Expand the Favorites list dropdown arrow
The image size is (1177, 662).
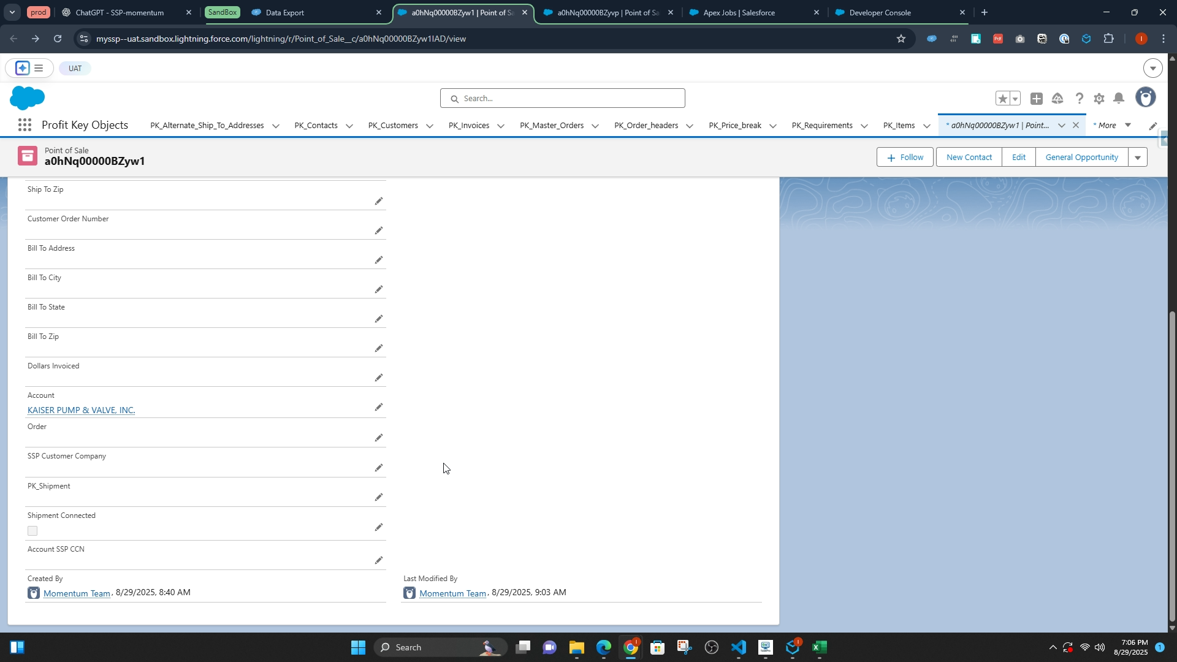coord(1016,99)
